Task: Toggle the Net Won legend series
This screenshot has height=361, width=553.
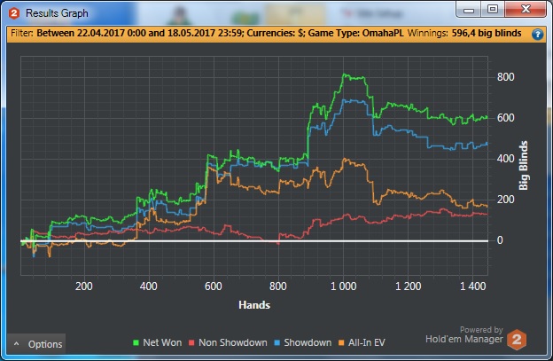Action: pos(157,342)
